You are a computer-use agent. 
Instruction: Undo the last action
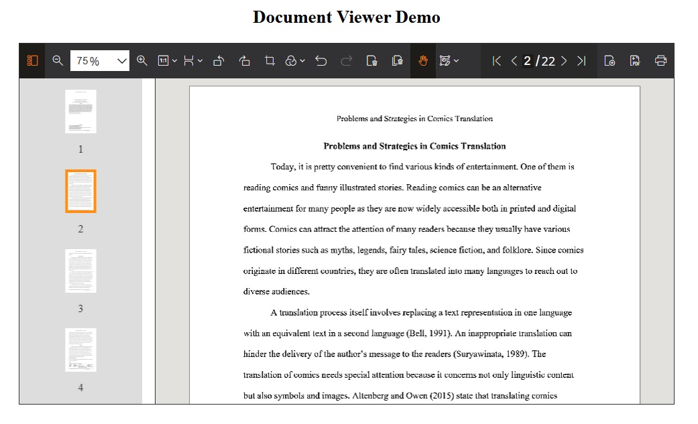321,61
